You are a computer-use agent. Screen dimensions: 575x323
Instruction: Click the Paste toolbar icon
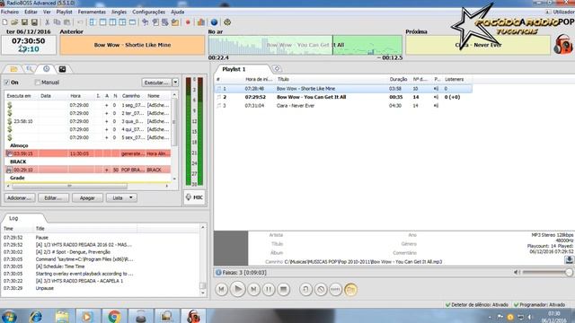tap(67, 22)
